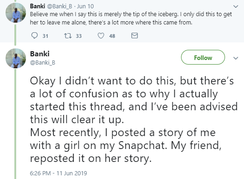Click the envelope direct message icon

[x=134, y=36]
